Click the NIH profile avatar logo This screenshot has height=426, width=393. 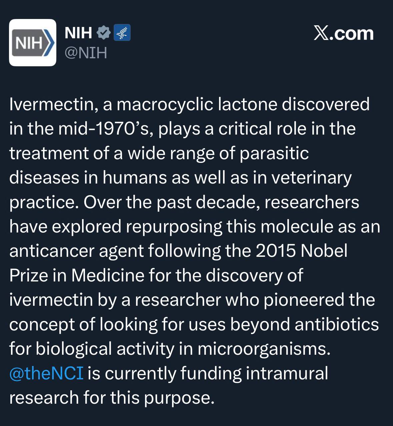point(32,43)
